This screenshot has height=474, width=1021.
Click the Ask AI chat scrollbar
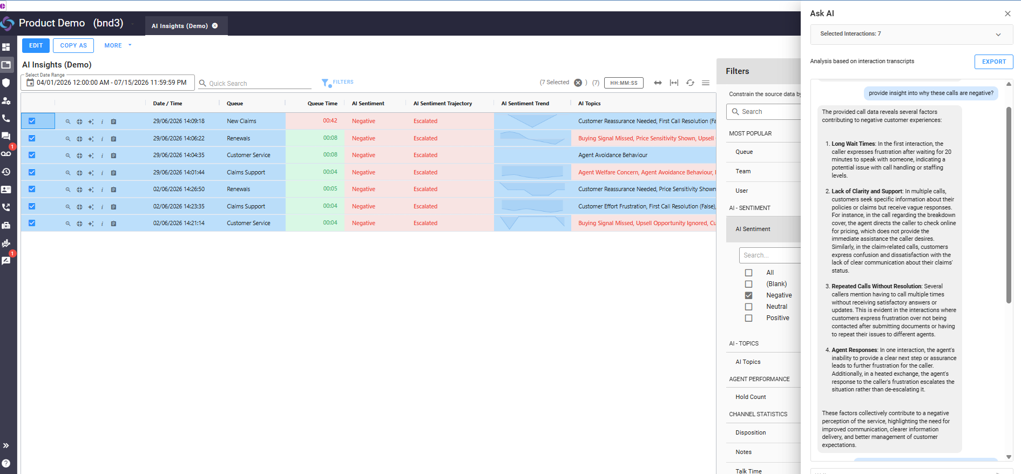pos(1009,205)
